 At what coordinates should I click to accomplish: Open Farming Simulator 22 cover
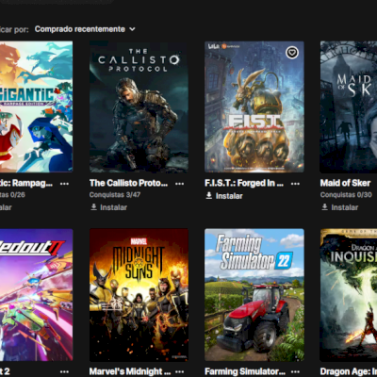point(254,295)
